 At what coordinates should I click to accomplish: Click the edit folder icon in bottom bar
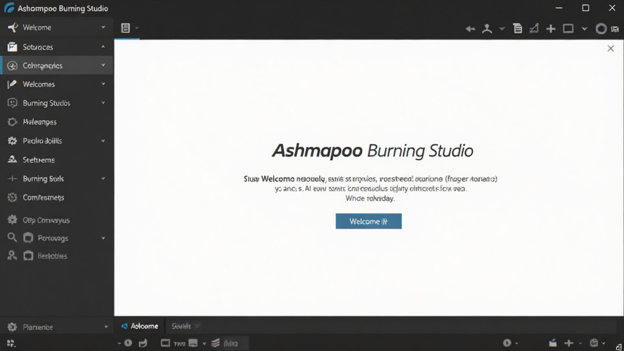(553, 343)
